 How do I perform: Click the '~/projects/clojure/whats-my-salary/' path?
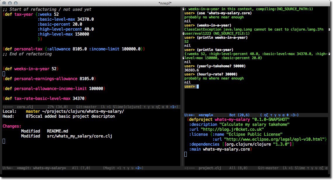83,111
